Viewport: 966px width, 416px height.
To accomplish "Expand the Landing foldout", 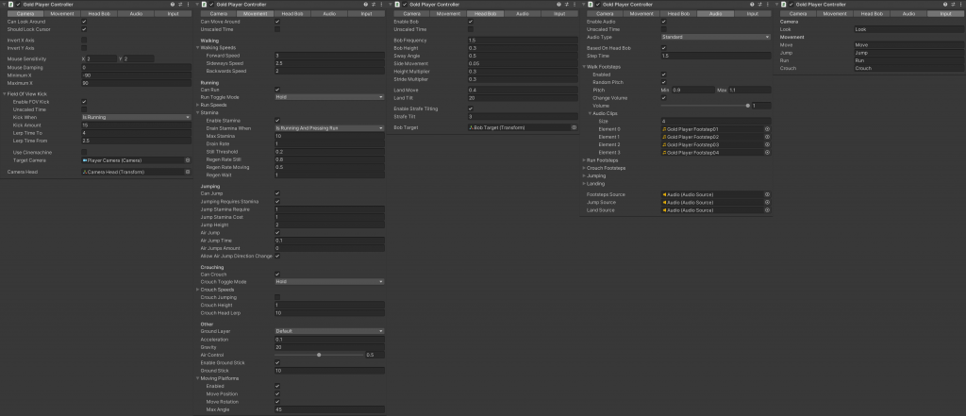I will (x=584, y=184).
